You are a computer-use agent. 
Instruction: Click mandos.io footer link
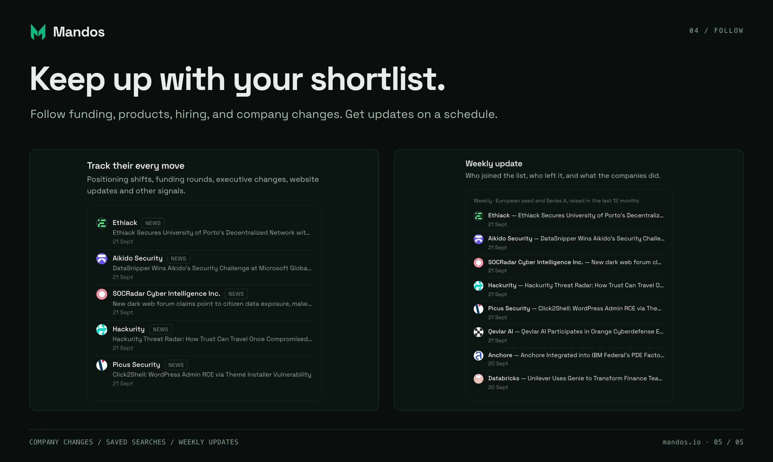(x=681, y=442)
